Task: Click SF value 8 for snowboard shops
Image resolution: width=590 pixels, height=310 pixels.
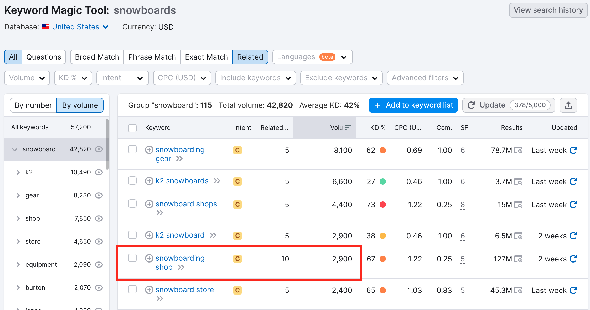Action: click(x=463, y=205)
